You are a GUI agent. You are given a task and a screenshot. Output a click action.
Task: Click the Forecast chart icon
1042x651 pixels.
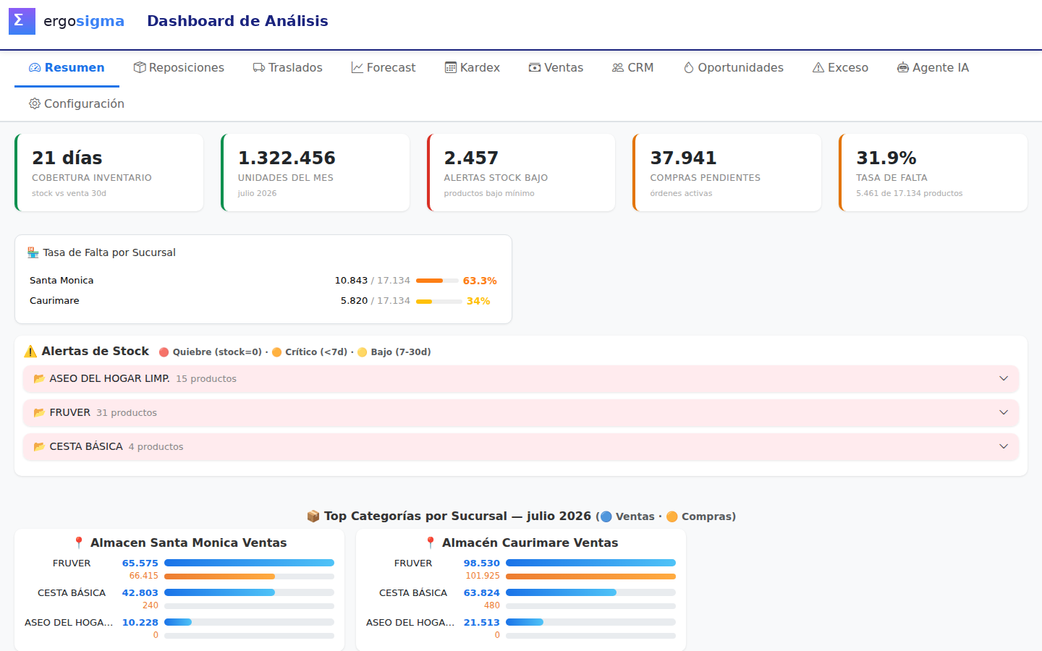pos(357,67)
